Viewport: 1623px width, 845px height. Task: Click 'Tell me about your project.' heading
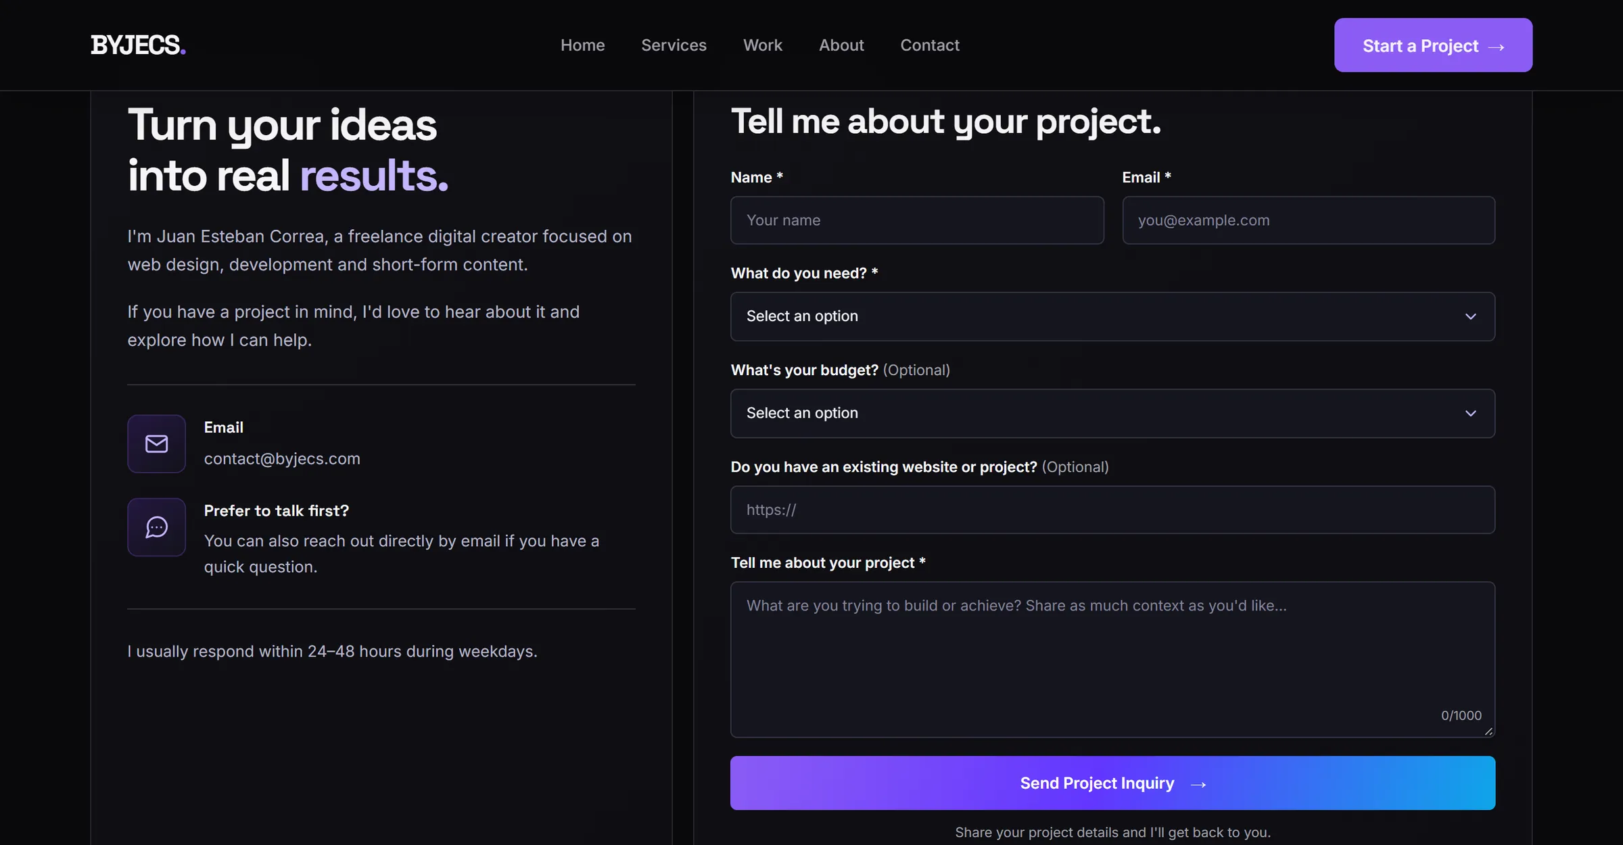[x=945, y=122]
